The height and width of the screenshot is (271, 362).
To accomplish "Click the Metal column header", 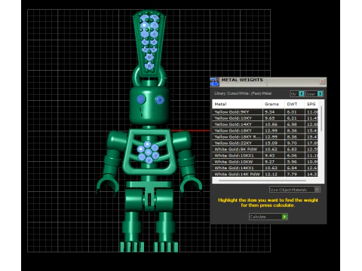I will click(238, 104).
